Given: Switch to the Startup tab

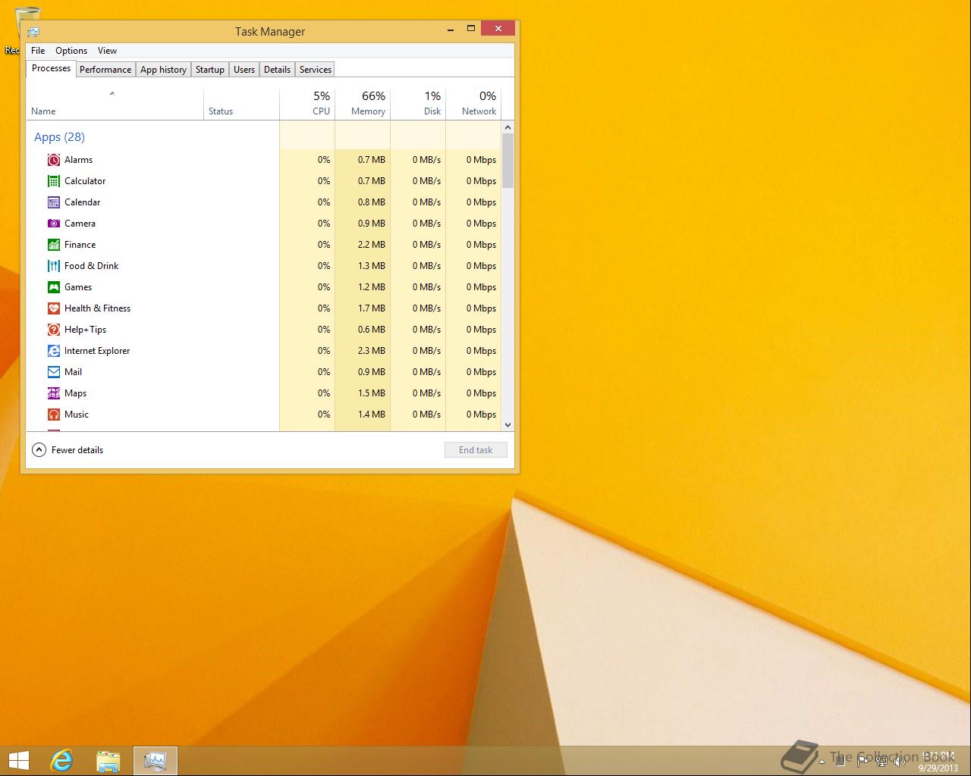Looking at the screenshot, I should point(210,70).
